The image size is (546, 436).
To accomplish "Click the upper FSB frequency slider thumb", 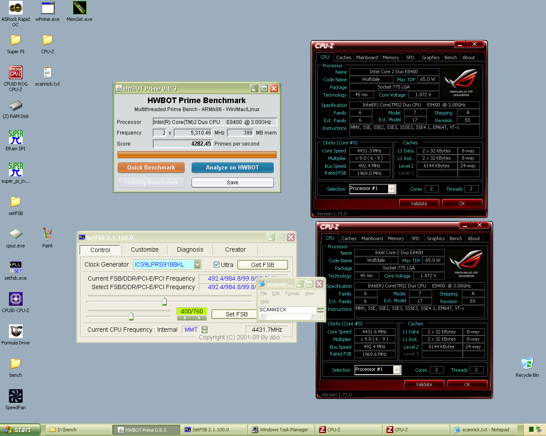I will [164, 301].
